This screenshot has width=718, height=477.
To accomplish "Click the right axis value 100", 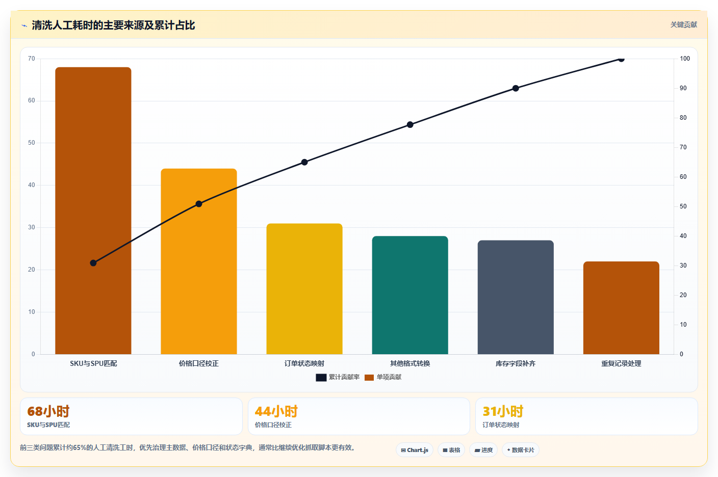I will click(x=685, y=59).
